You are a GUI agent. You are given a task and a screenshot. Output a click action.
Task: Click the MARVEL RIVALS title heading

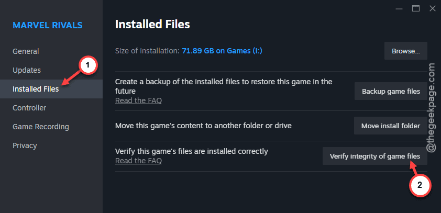click(x=48, y=25)
